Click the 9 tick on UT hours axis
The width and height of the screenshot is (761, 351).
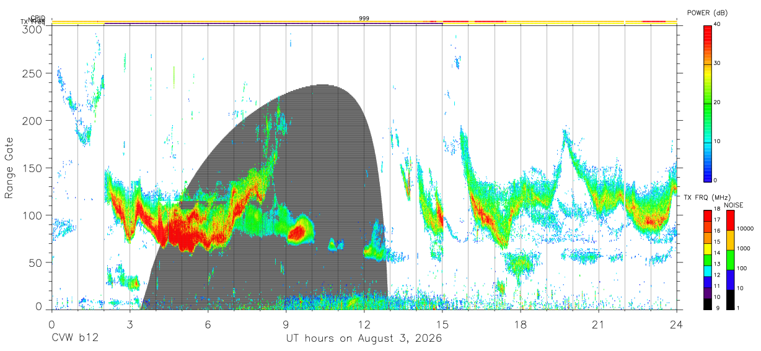286,324
